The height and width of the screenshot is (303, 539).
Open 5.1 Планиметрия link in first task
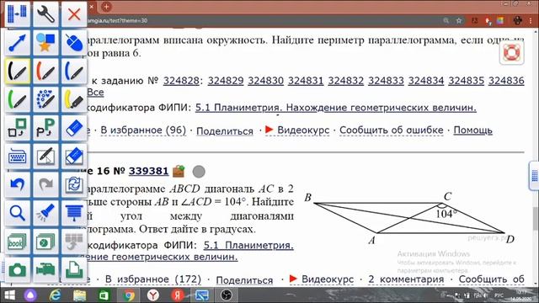click(x=336, y=108)
